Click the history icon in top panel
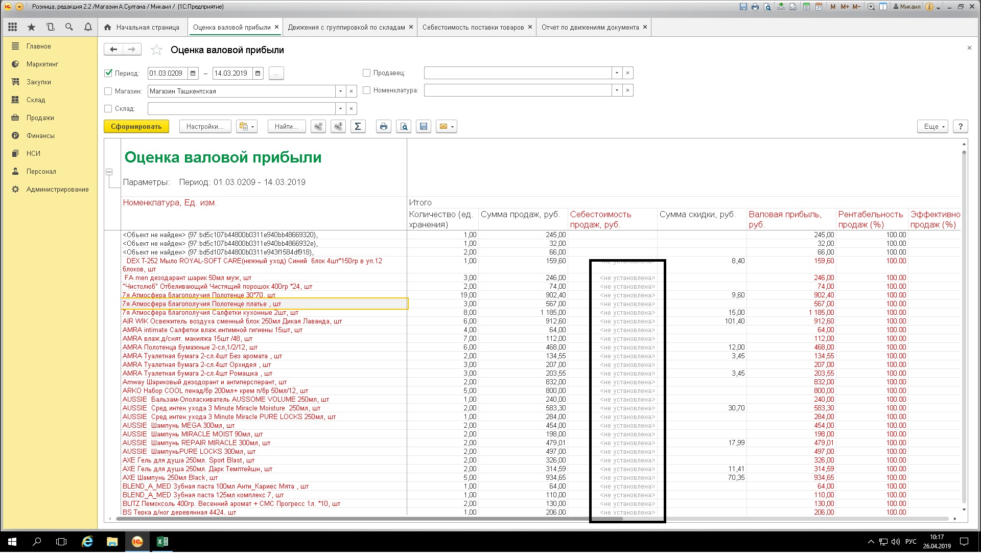981x555 pixels. point(50,27)
